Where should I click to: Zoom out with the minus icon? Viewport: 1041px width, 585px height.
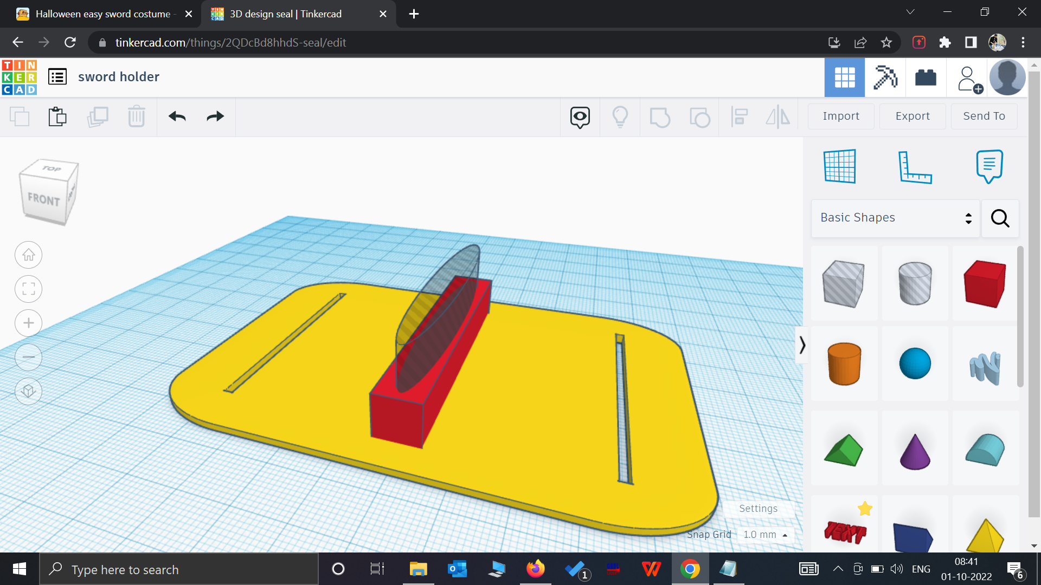point(29,357)
